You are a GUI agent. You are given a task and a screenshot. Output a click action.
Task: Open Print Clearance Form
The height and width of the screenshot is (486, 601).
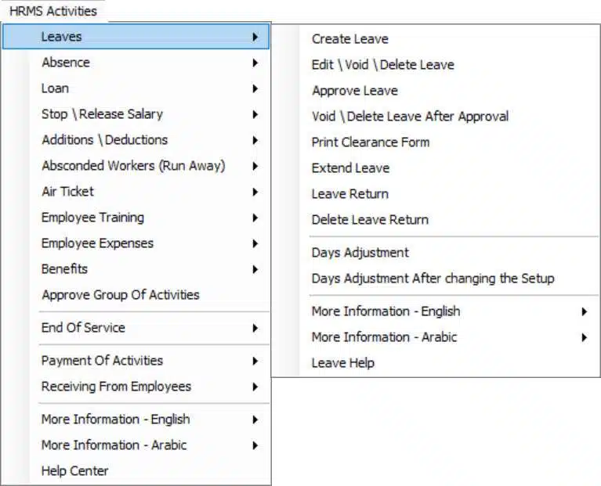click(371, 142)
